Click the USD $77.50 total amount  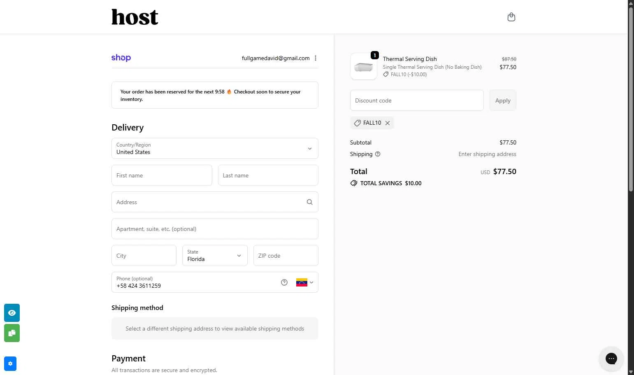tap(498, 172)
